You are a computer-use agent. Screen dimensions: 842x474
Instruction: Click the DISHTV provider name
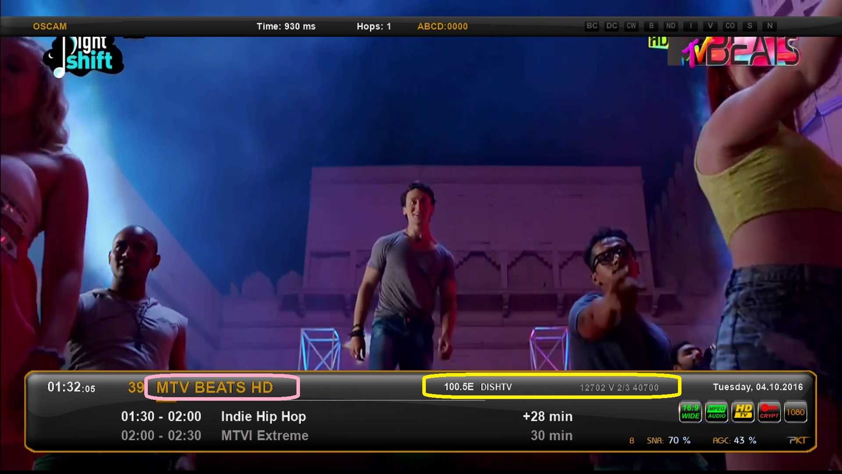pyautogui.click(x=496, y=387)
